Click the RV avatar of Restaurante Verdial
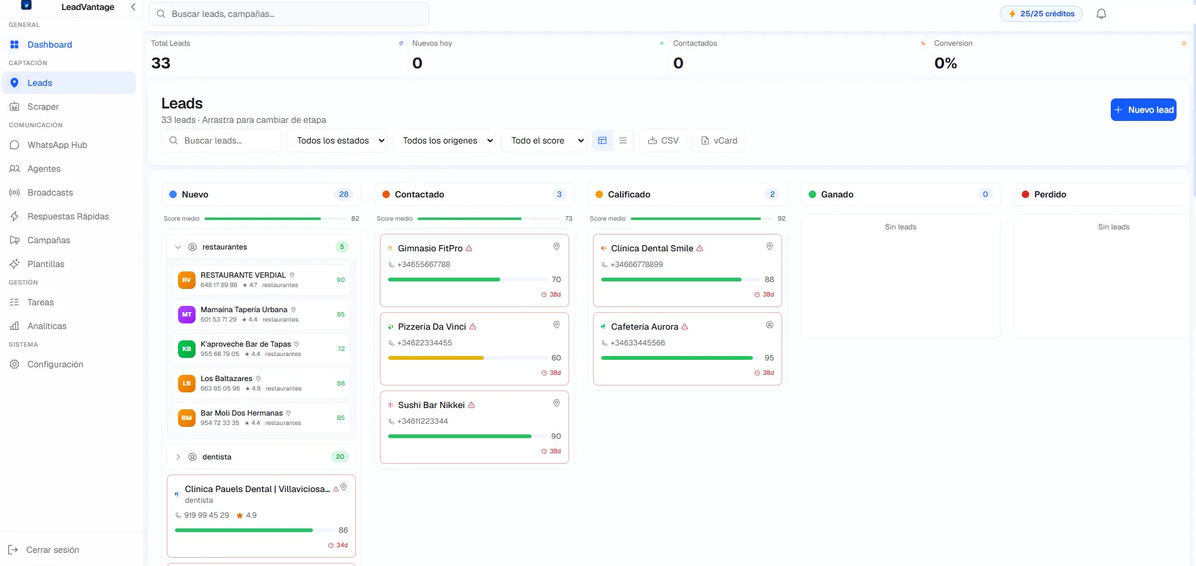1196x566 pixels. 187,280
